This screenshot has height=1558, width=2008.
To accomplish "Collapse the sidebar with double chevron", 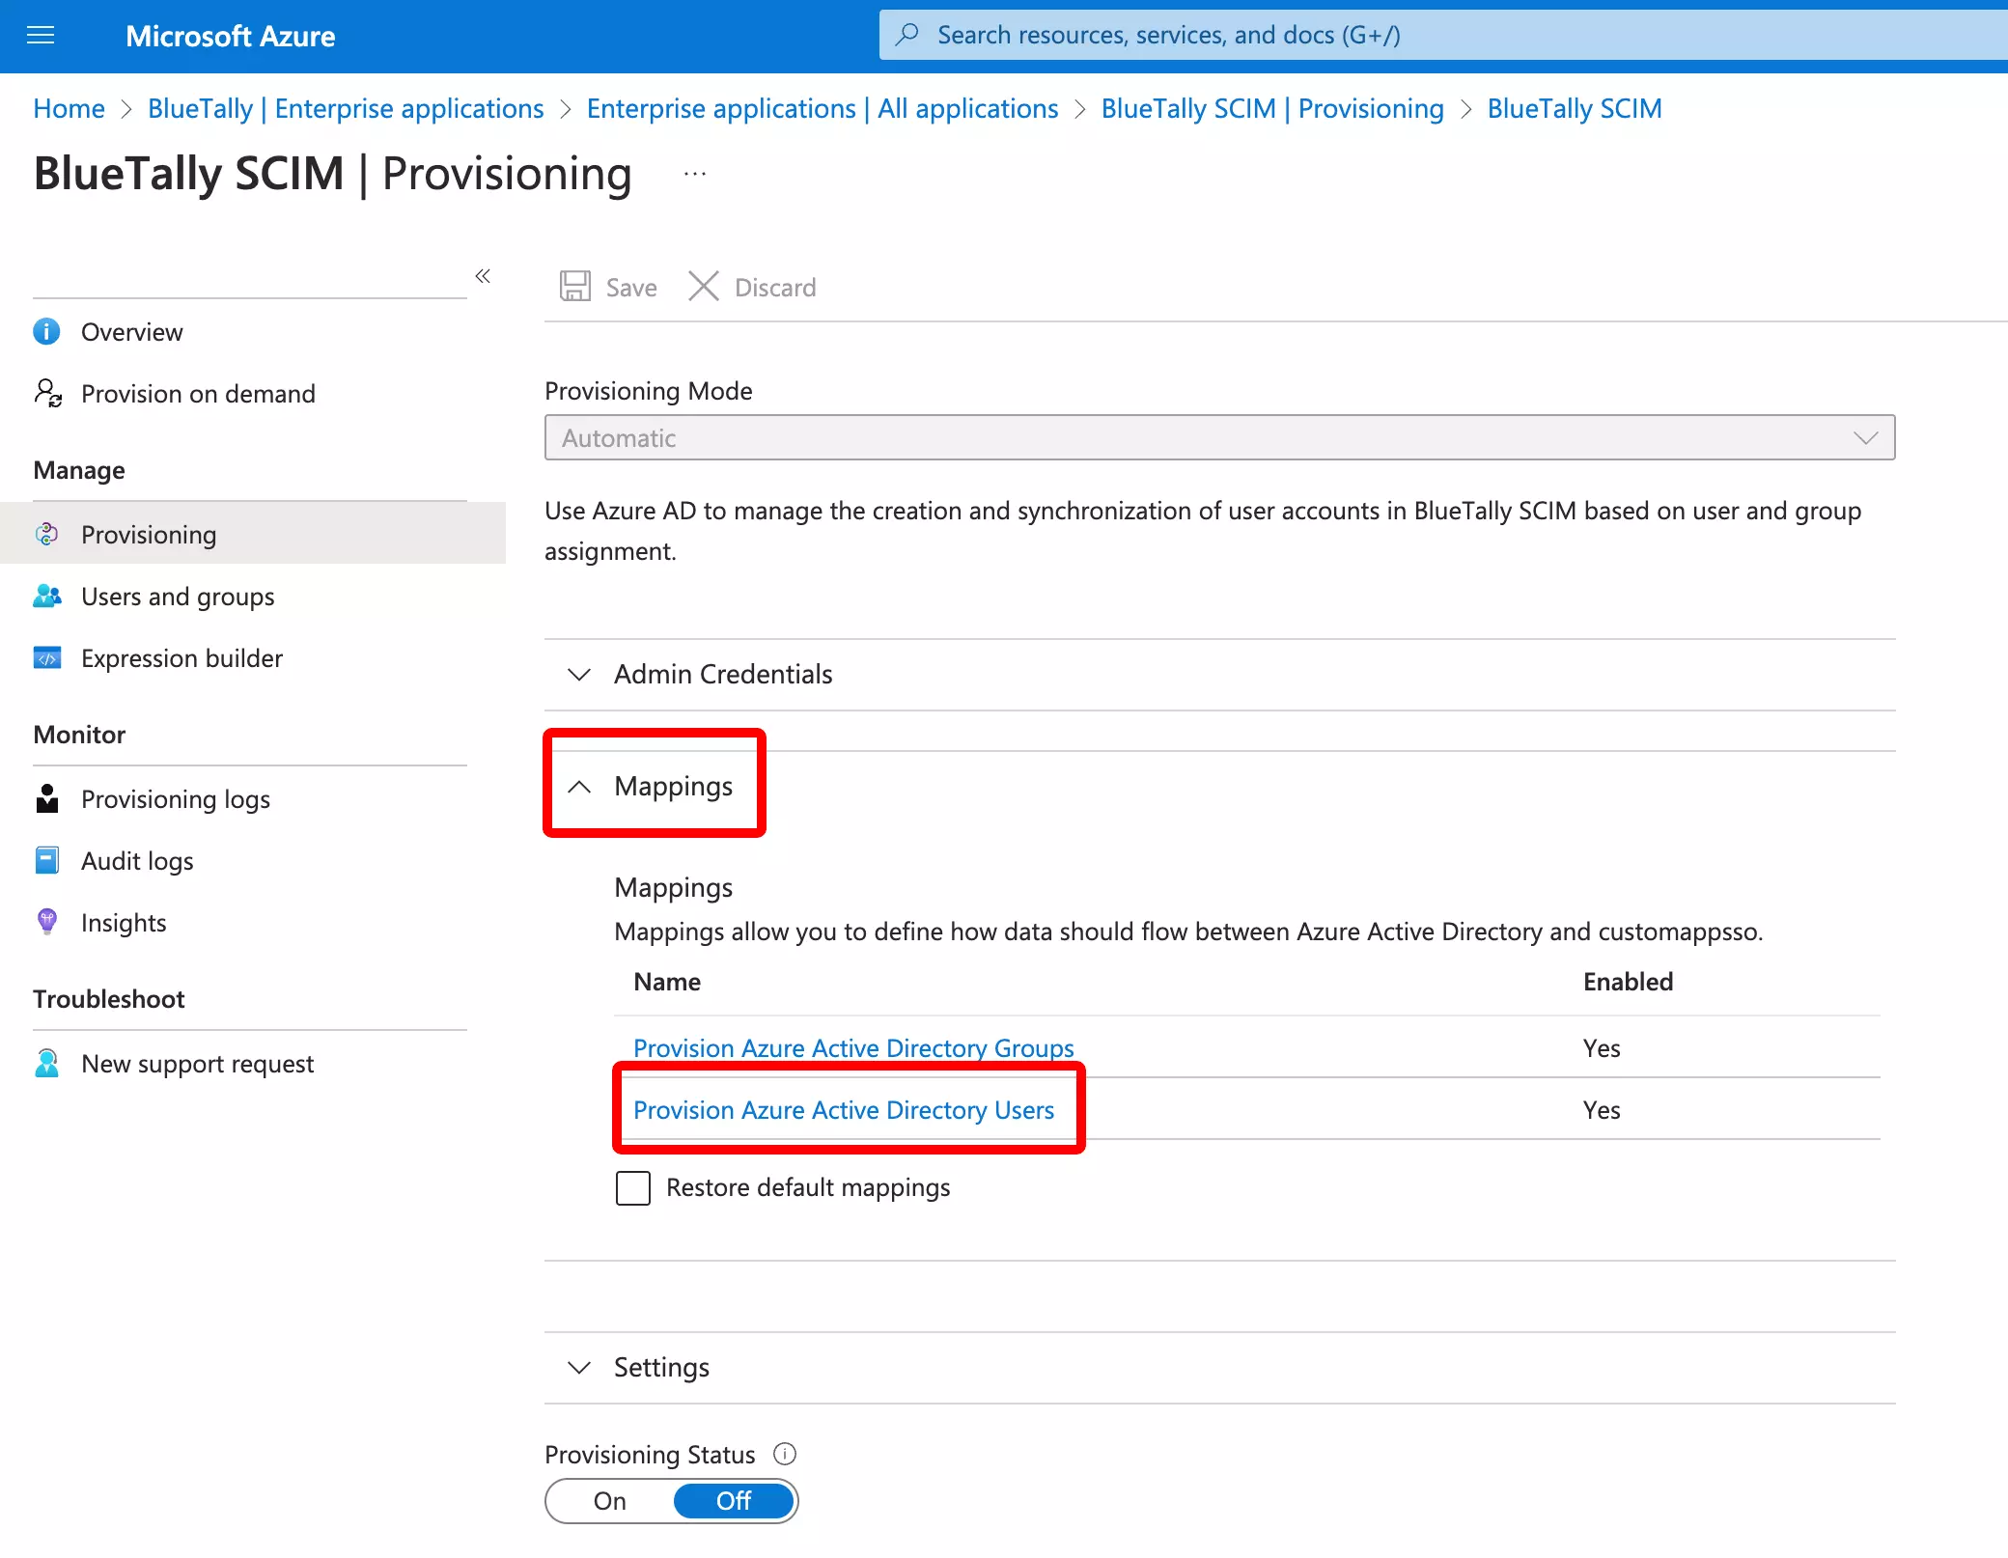I will (483, 276).
